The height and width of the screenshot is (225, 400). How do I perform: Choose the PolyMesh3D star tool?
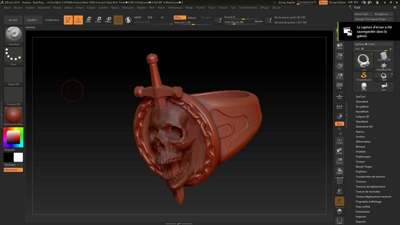pyautogui.click(x=383, y=65)
